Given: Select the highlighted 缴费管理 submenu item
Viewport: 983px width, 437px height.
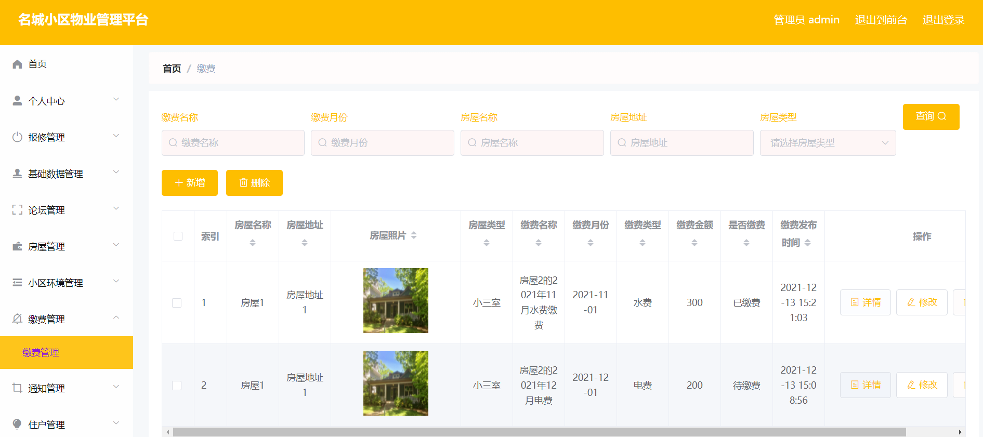Looking at the screenshot, I should tap(67, 352).
